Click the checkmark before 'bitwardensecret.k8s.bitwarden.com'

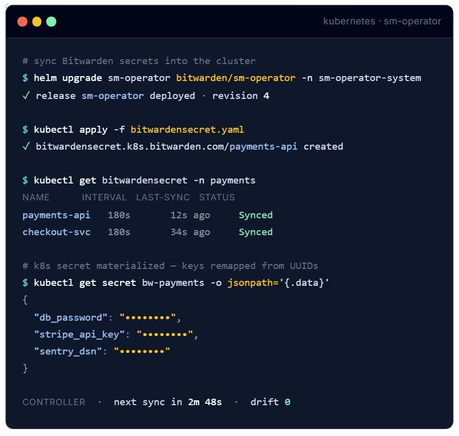26,146
